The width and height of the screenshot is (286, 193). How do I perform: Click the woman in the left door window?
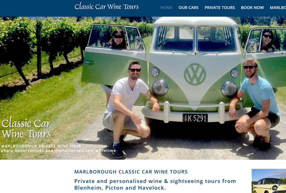click(x=118, y=39)
